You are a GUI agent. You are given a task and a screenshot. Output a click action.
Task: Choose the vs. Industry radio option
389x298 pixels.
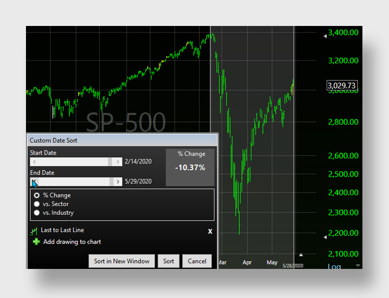pos(36,213)
